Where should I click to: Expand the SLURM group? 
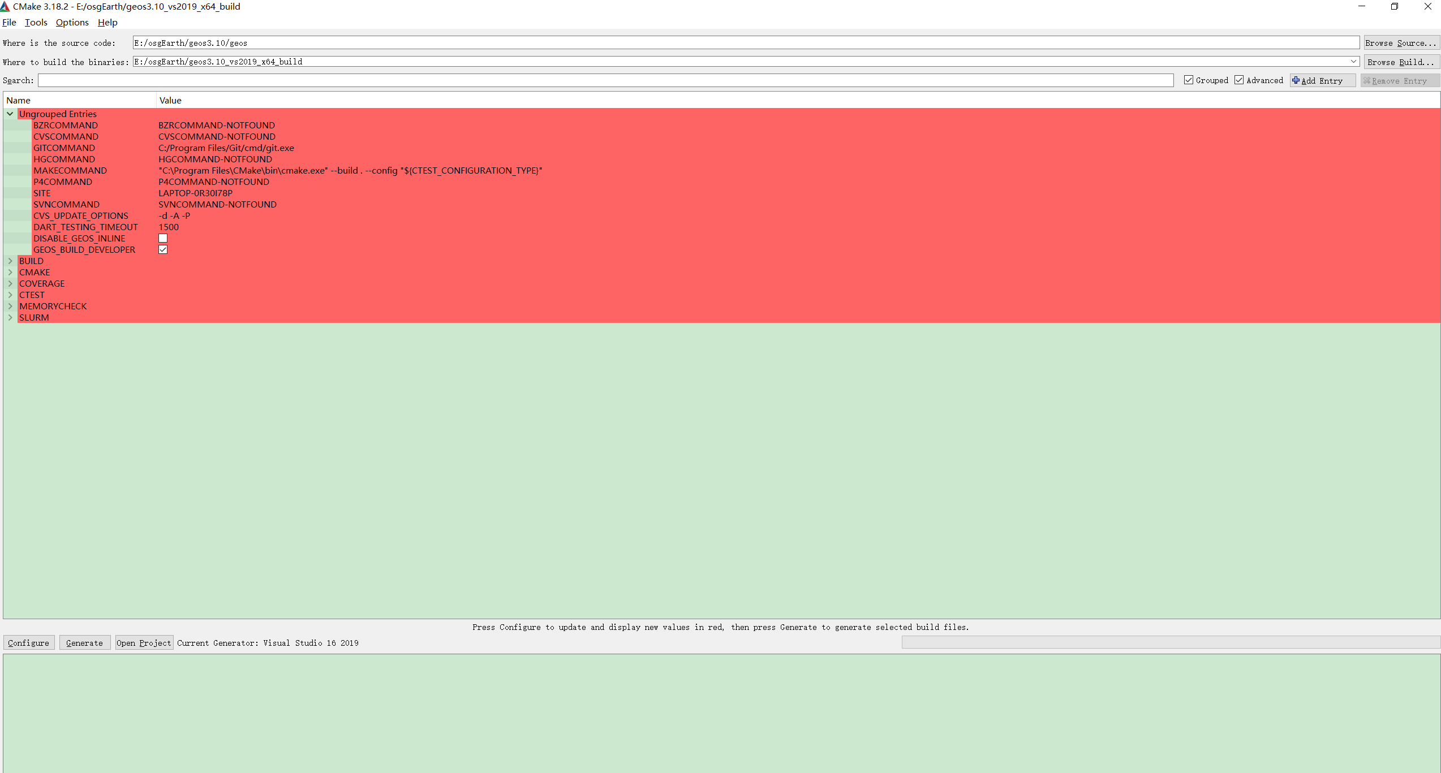click(10, 317)
